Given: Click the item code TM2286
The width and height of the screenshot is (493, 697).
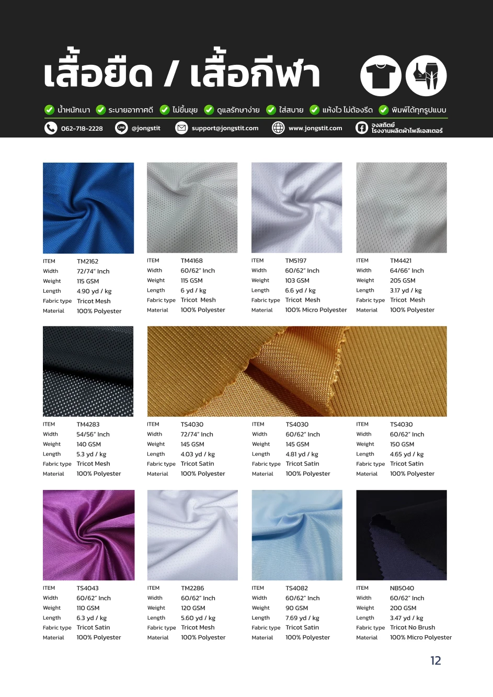Looking at the screenshot, I should 193,588.
